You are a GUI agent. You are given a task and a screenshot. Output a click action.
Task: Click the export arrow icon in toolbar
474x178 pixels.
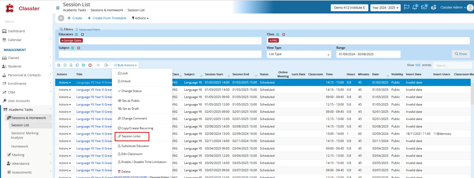click(x=106, y=65)
